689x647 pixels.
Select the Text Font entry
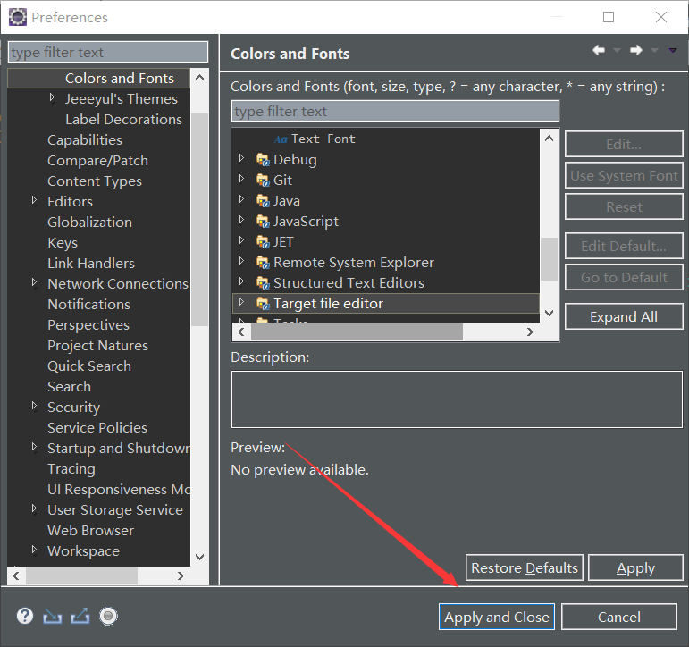[323, 139]
